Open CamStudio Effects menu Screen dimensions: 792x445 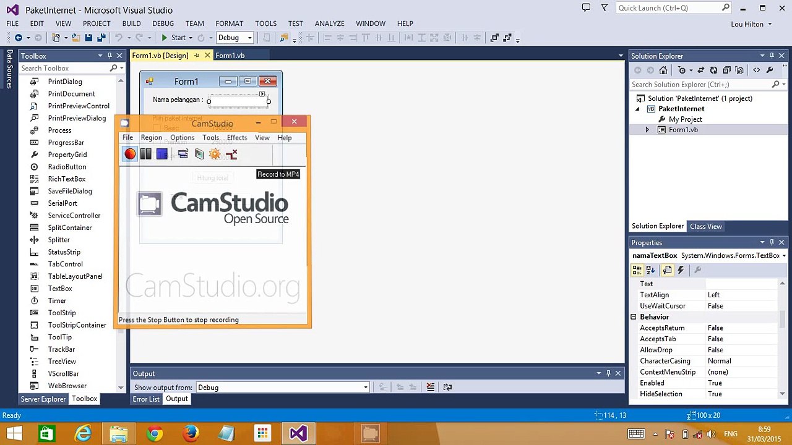coord(237,138)
